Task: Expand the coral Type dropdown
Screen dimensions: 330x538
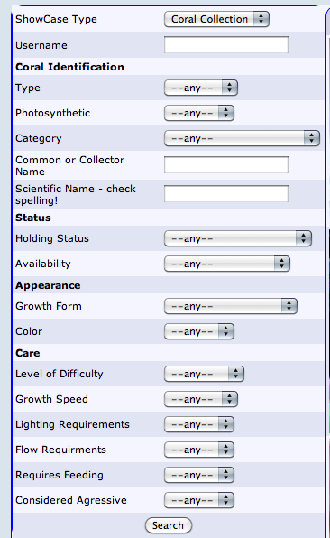Action: (201, 88)
